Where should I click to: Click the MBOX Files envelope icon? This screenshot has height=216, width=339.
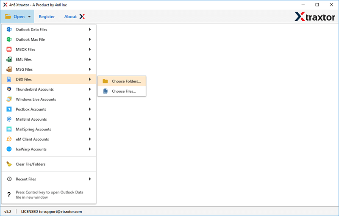pos(9,50)
